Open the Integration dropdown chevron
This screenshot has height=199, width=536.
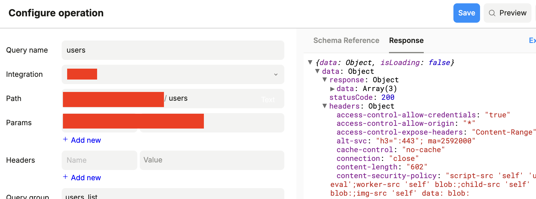(x=276, y=74)
